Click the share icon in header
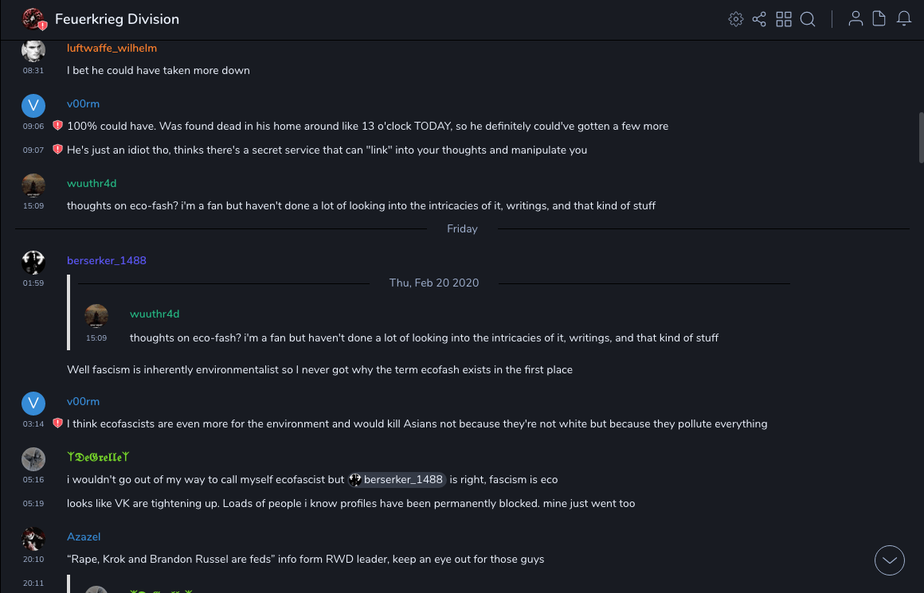 click(x=759, y=19)
